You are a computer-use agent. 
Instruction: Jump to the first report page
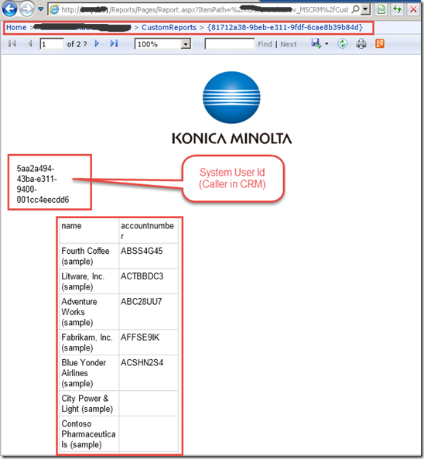(x=12, y=43)
